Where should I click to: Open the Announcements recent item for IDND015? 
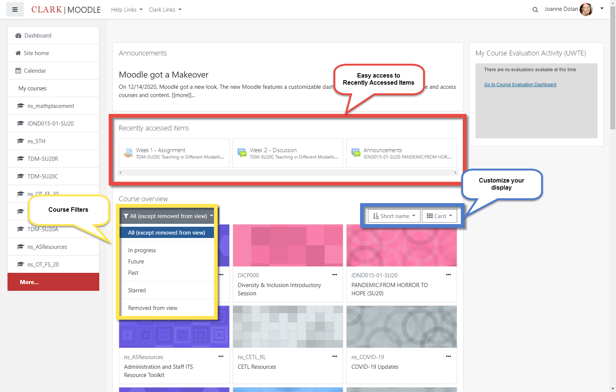coord(402,153)
